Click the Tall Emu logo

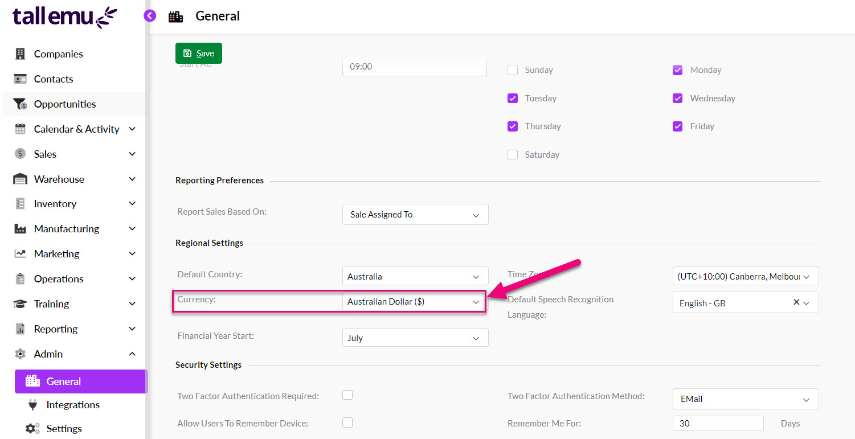click(64, 17)
